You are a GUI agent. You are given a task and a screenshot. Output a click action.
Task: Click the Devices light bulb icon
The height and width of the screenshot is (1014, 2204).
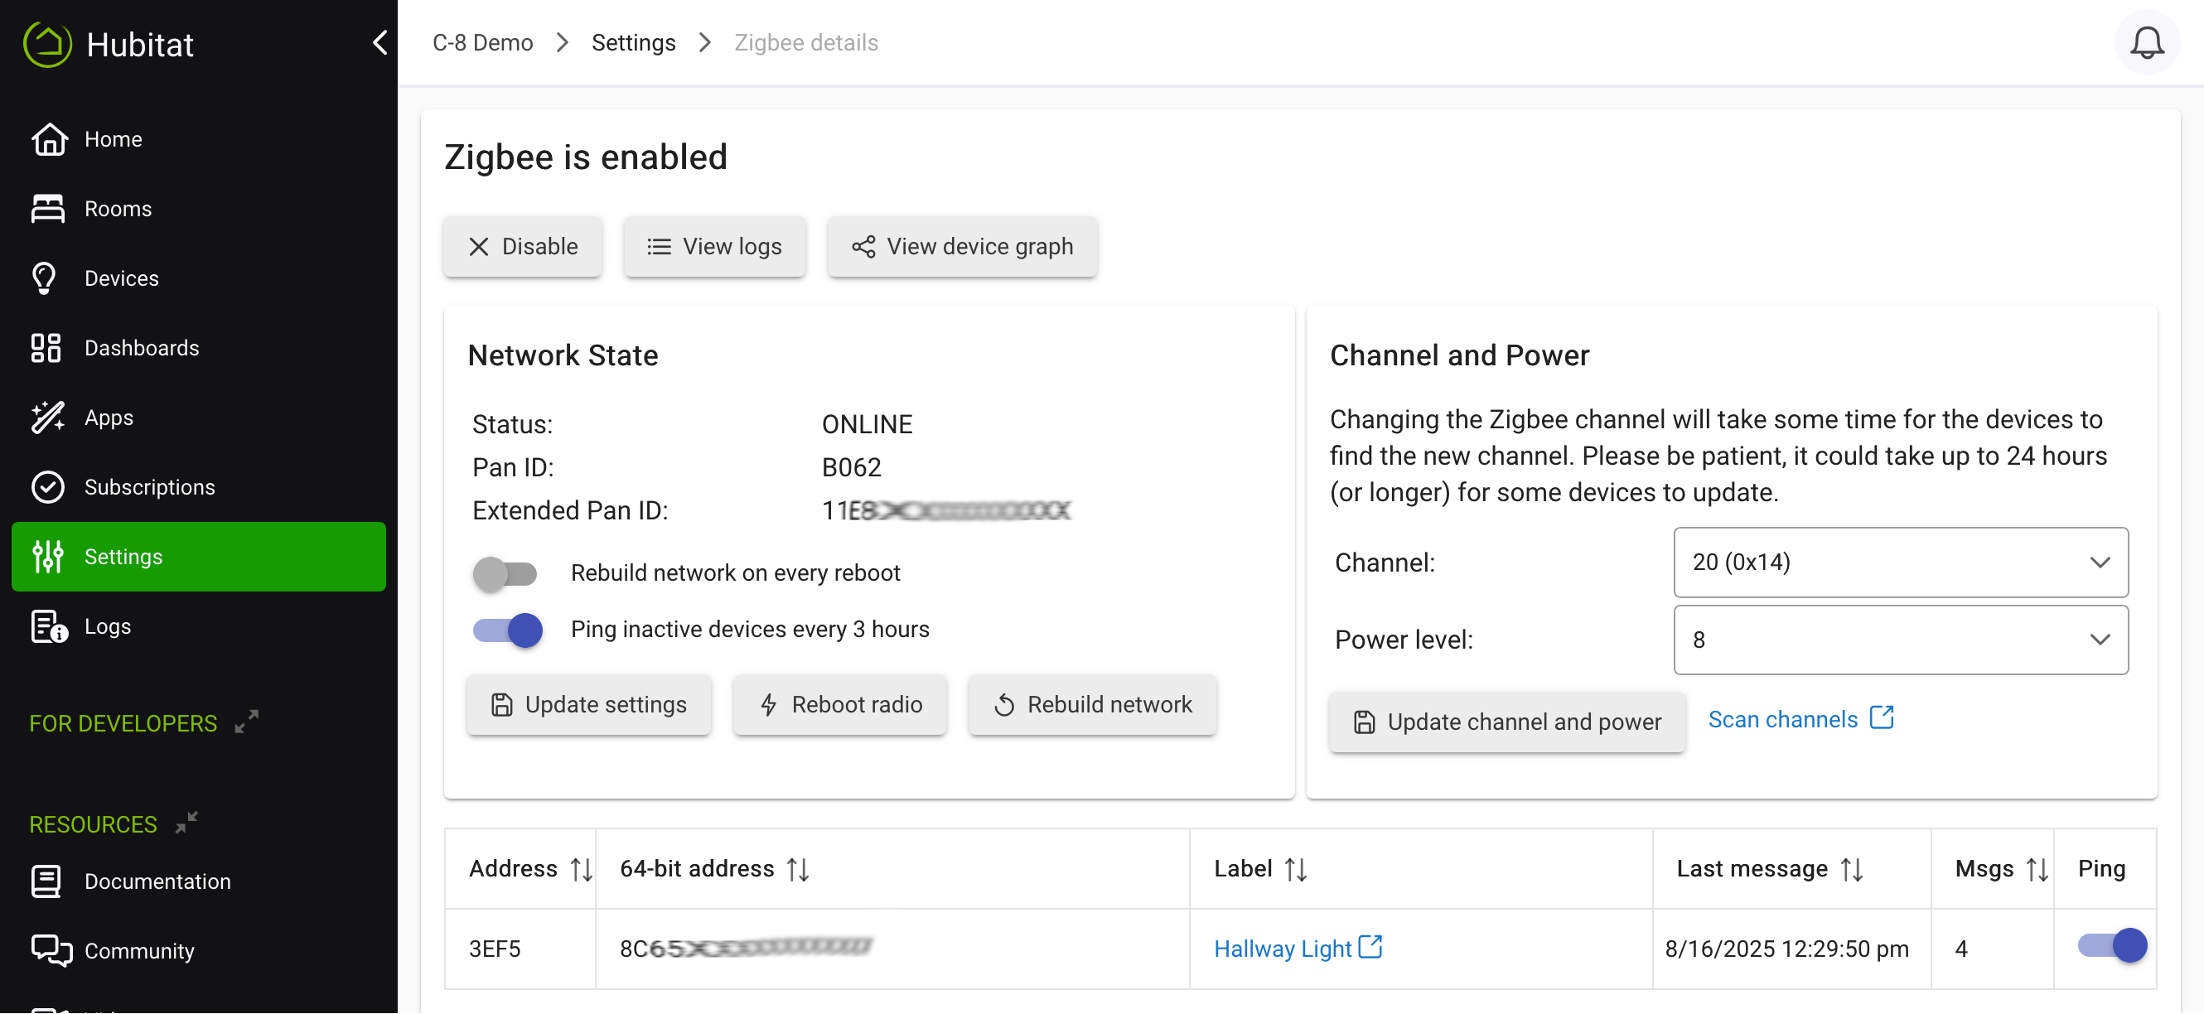click(x=45, y=278)
